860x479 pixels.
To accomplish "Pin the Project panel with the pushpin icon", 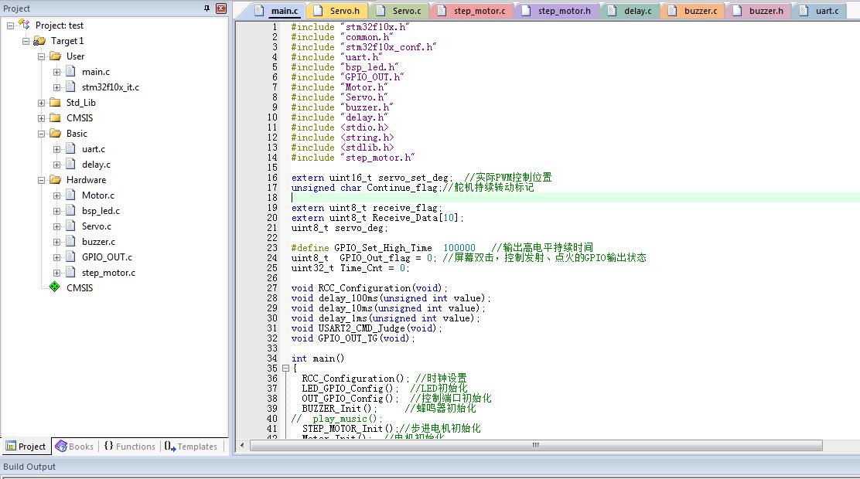I will [x=206, y=8].
